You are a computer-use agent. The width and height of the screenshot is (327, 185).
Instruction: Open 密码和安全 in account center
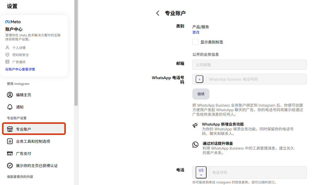coord(21,55)
